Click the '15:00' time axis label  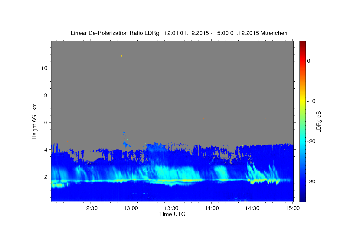tap(292, 208)
